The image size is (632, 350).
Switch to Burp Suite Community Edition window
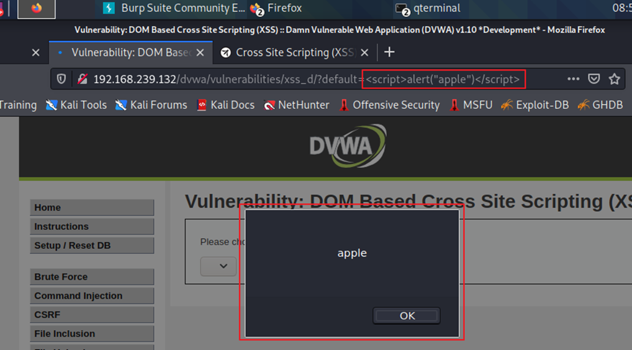174,8
